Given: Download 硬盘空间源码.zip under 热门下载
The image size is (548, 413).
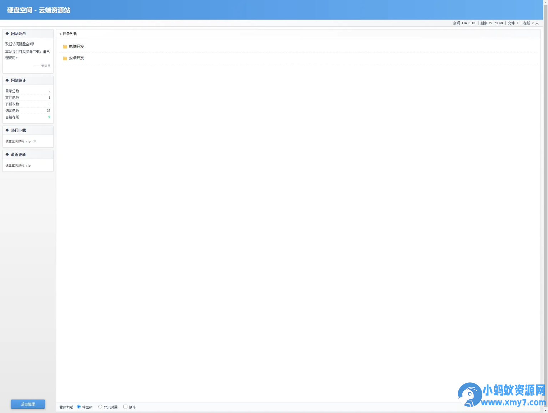Looking at the screenshot, I should [18, 141].
